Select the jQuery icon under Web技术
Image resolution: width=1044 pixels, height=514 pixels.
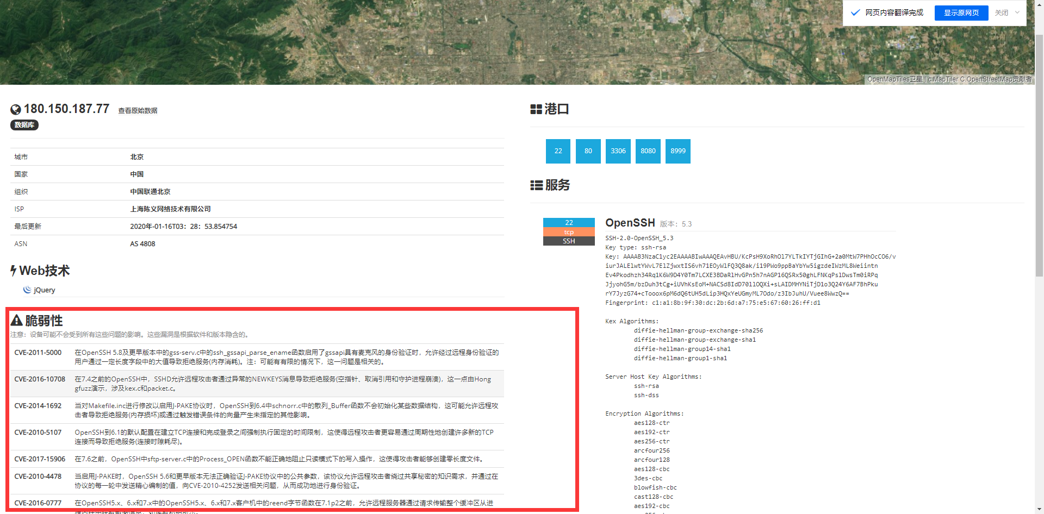27,290
